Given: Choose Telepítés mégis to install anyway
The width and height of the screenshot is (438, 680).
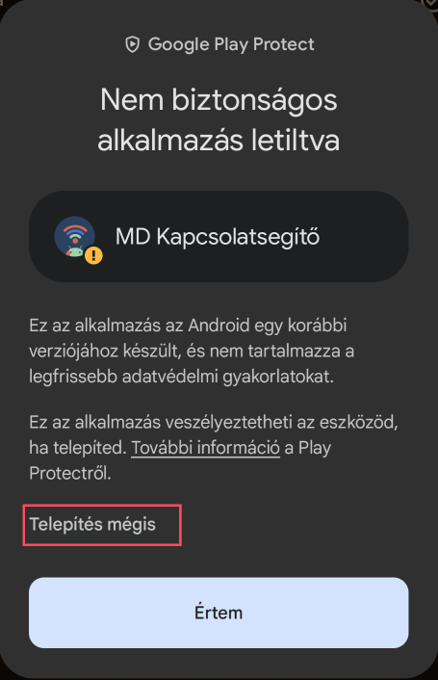Looking at the screenshot, I should pyautogui.click(x=92, y=524).
